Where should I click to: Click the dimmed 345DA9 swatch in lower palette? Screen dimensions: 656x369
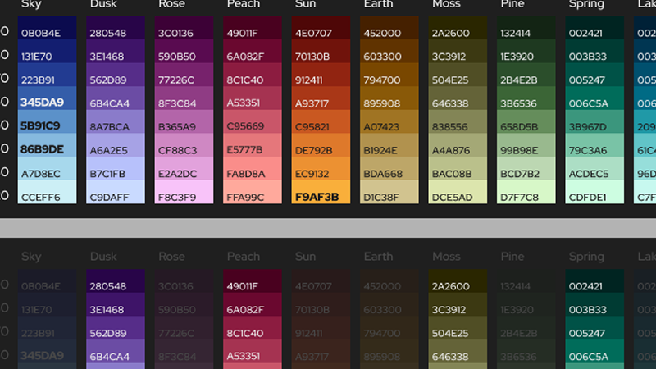tap(48, 352)
